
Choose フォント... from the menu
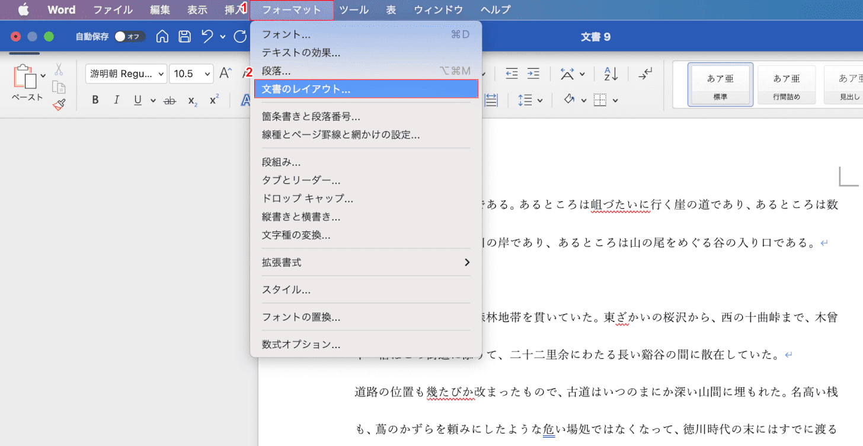point(366,34)
